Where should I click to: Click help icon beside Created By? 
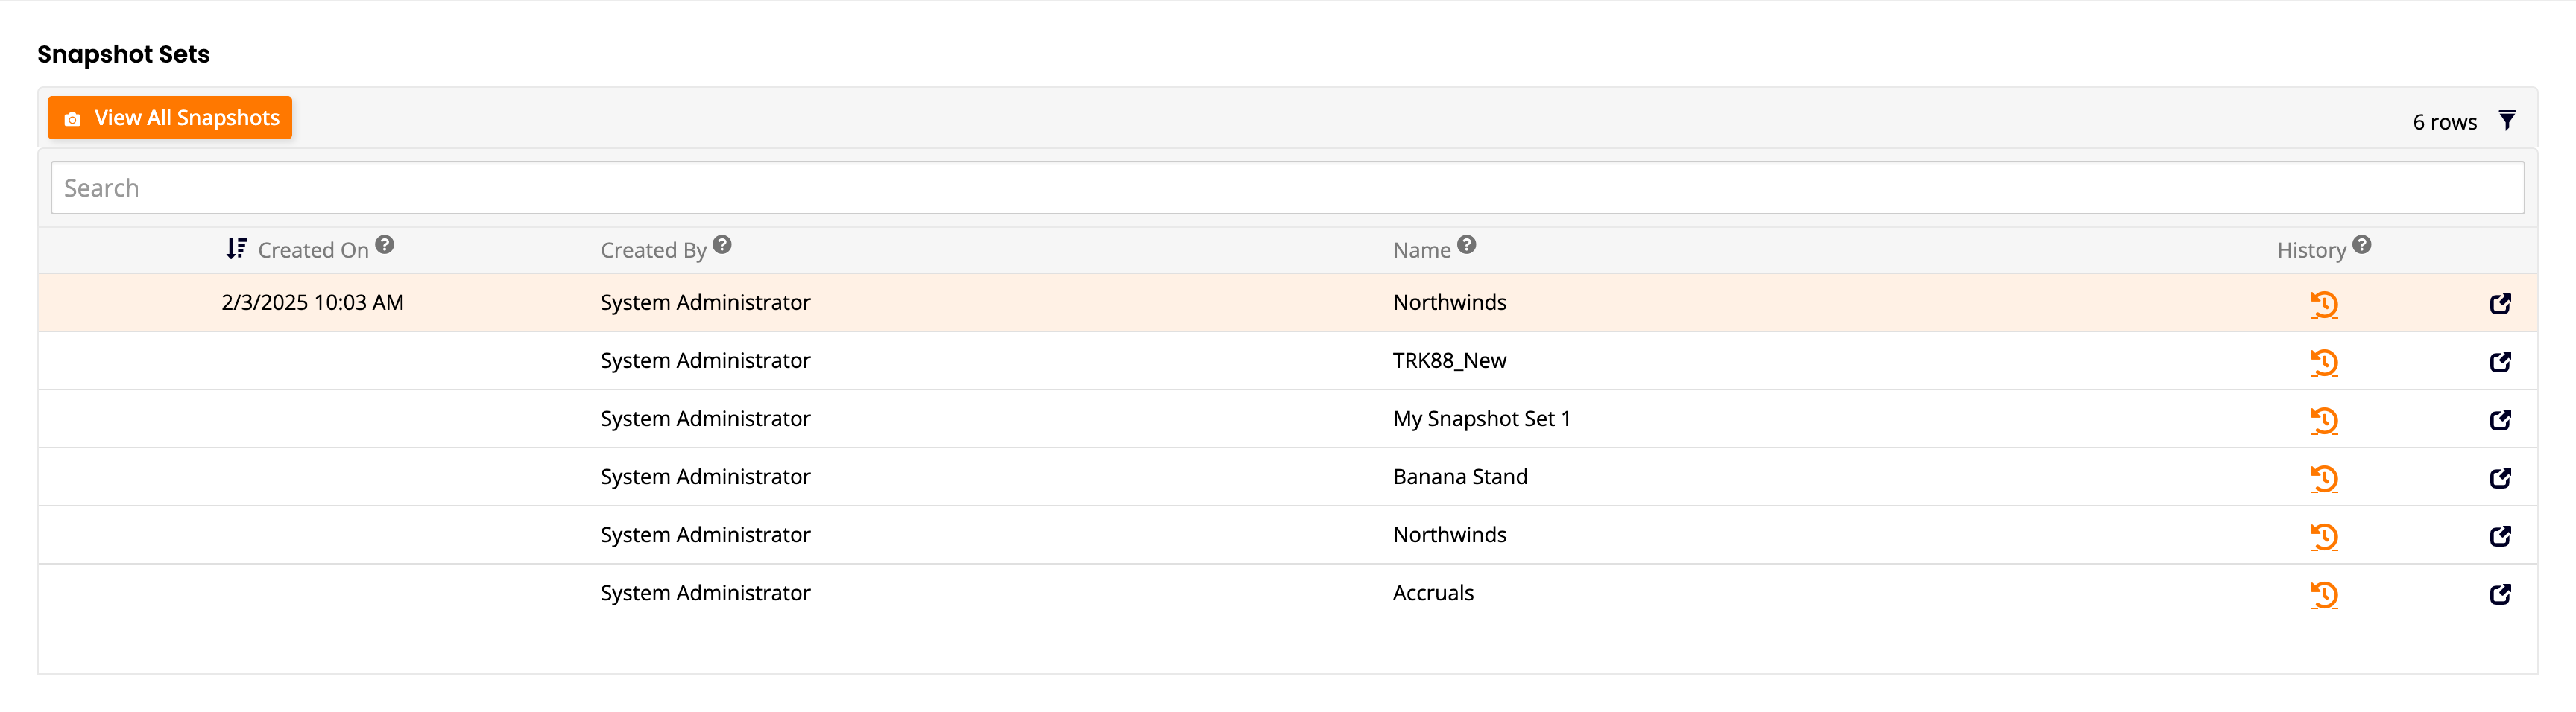pos(722,244)
